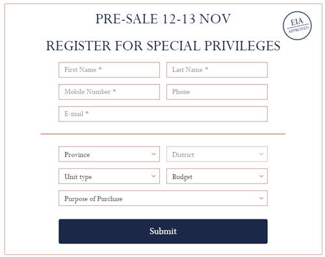
Task: Open the Purpose of Purchase dropdown
Action: pyautogui.click(x=163, y=198)
